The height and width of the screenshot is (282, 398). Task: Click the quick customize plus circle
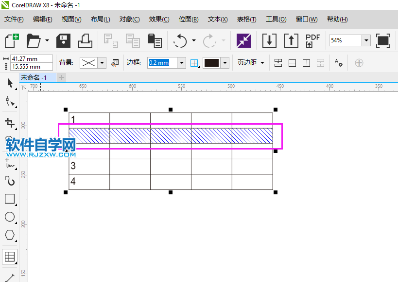(x=359, y=63)
